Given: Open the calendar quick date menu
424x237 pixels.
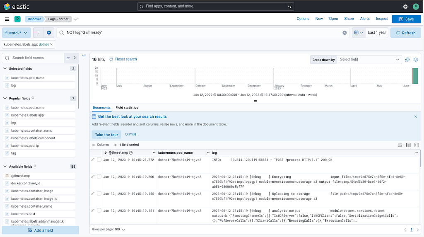Looking at the screenshot, I should point(359,33).
